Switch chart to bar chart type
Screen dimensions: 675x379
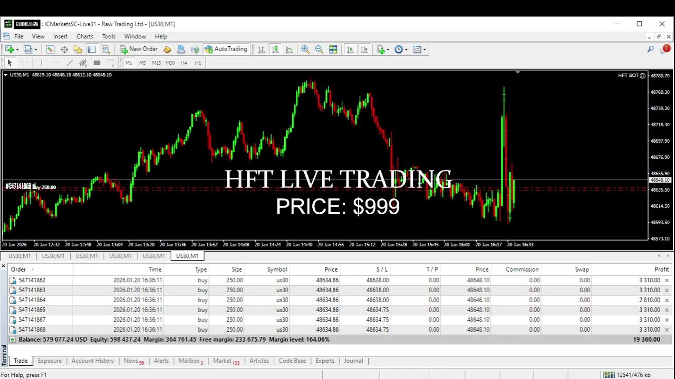click(261, 49)
